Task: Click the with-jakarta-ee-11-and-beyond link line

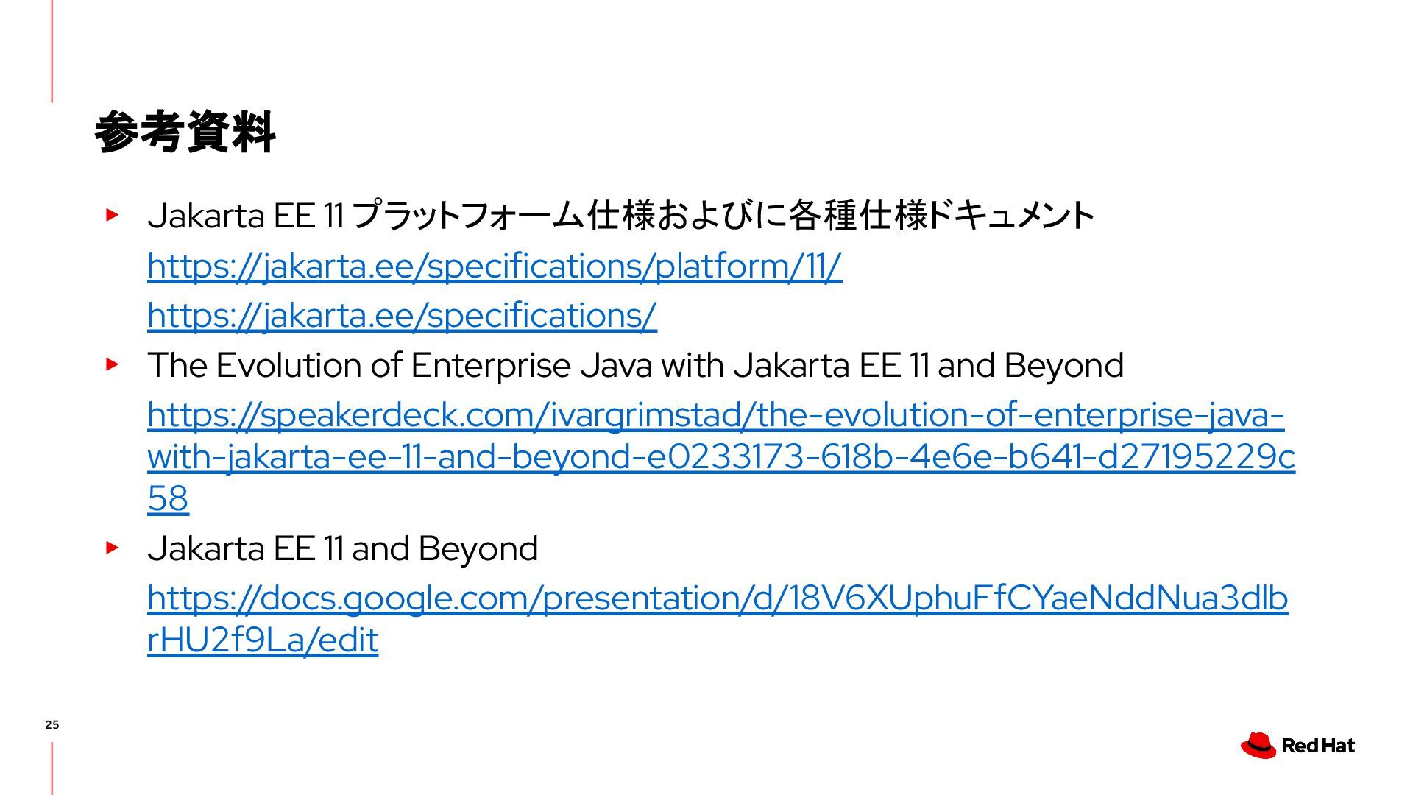Action: tap(721, 457)
